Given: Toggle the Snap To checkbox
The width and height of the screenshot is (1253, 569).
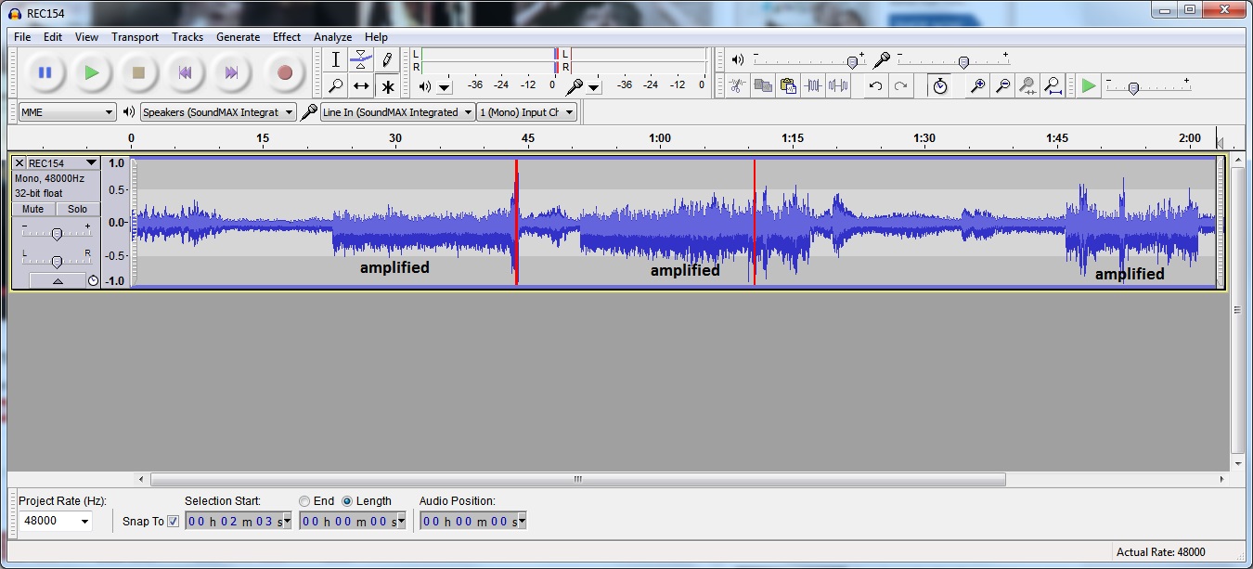Looking at the screenshot, I should click(173, 522).
